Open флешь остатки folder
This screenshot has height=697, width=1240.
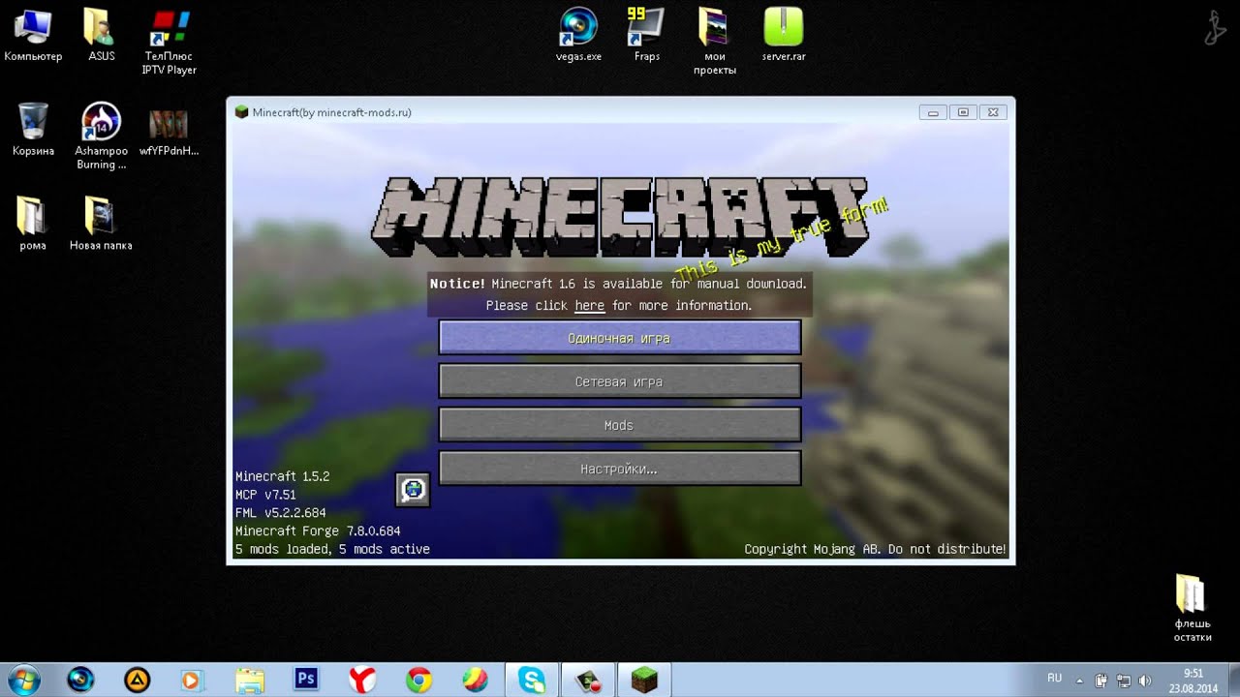1192,608
